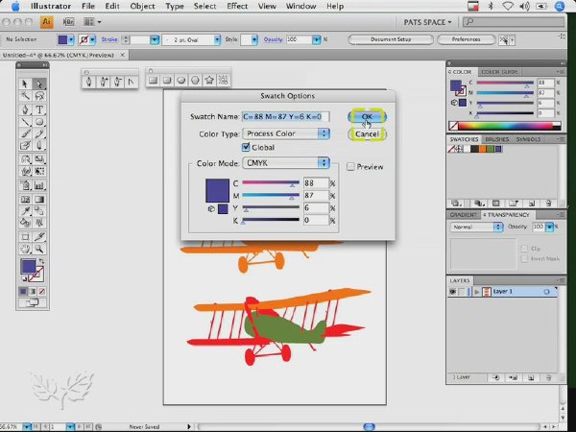Select the Column Graph tool
Image resolution: width=576 pixels, height=432 pixels.
click(39, 185)
